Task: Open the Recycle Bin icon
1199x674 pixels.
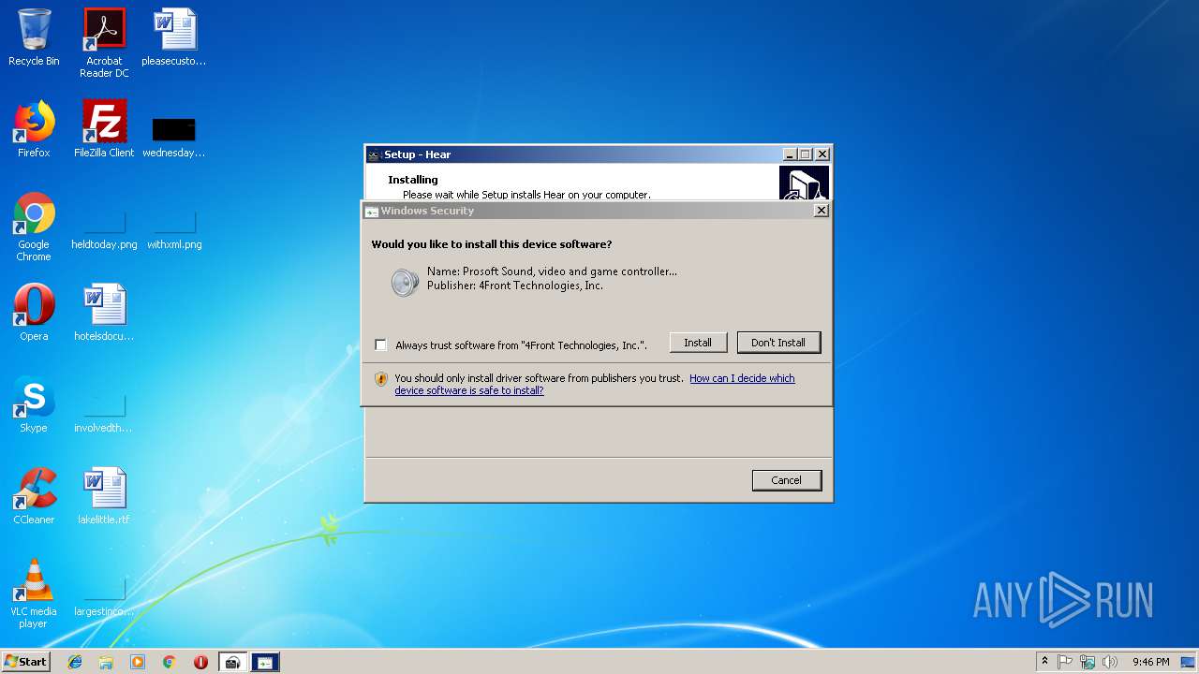Action: pyautogui.click(x=34, y=38)
